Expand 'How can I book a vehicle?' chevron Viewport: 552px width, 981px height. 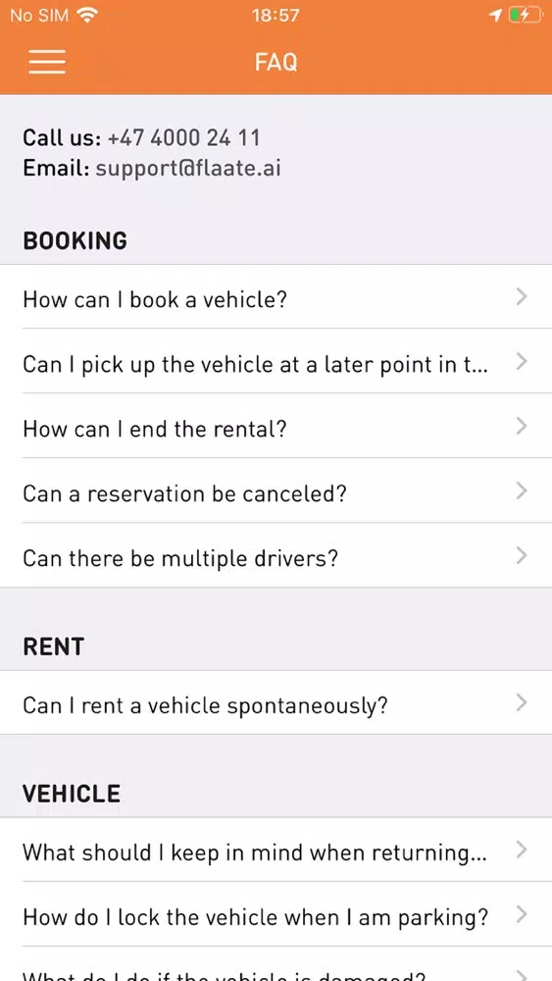click(x=522, y=297)
